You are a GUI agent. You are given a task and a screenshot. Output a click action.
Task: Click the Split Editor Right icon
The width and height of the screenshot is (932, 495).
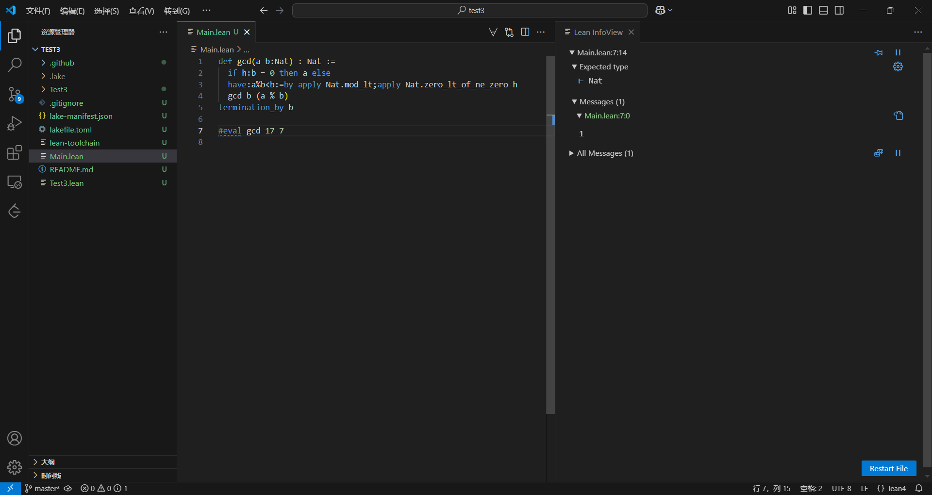click(525, 32)
